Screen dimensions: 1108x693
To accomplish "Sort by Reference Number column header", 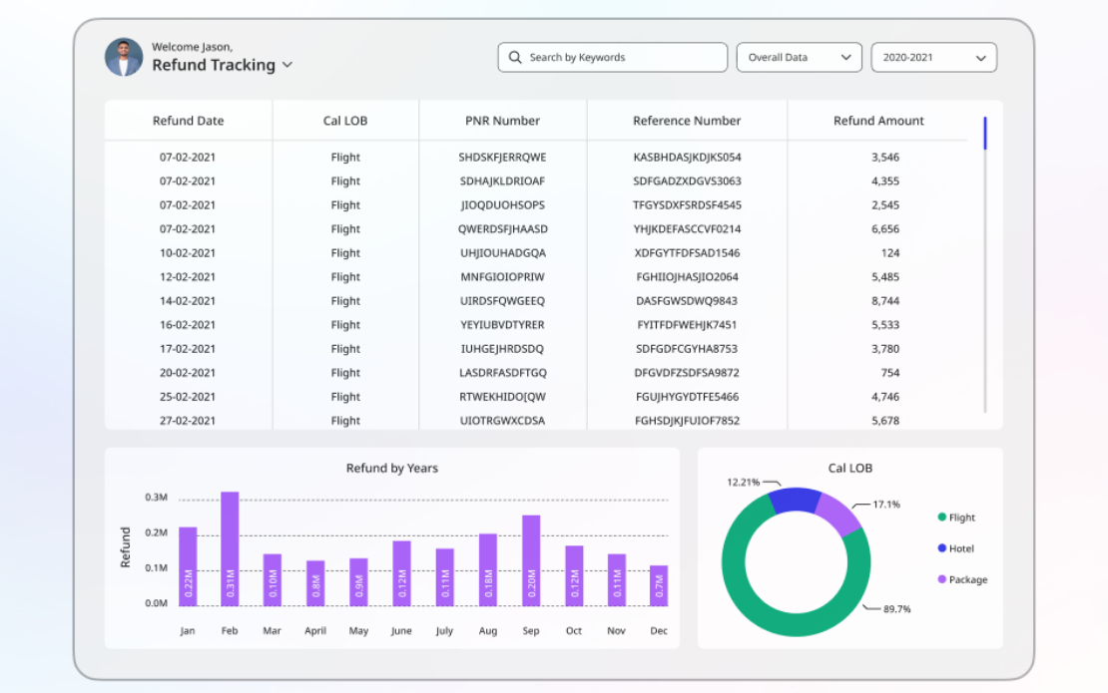I will 687,121.
